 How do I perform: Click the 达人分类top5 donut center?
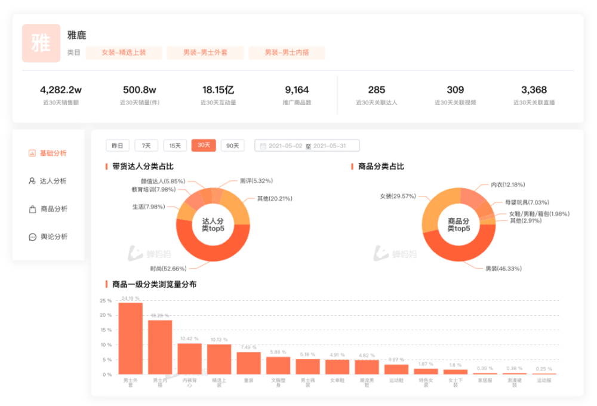(x=213, y=224)
